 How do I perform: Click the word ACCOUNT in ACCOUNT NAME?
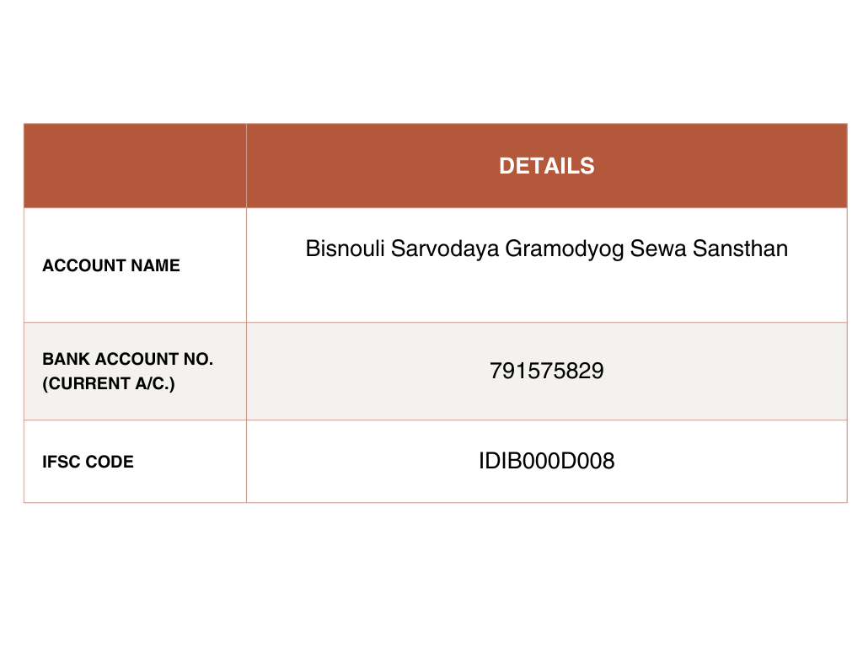tap(83, 265)
